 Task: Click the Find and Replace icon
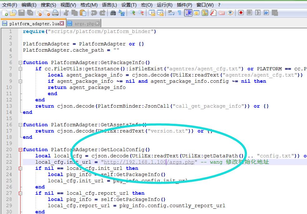tap(121, 13)
